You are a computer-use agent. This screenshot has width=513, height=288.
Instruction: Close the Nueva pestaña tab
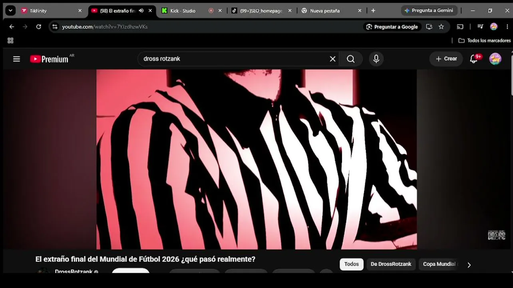[x=360, y=11]
